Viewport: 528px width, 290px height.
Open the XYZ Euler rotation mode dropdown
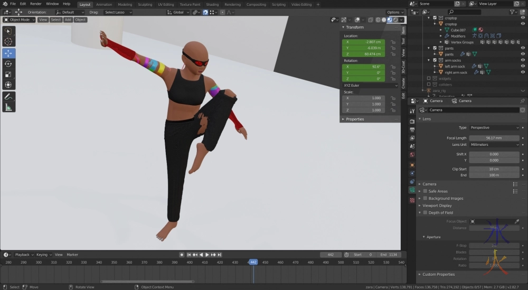tap(370, 85)
